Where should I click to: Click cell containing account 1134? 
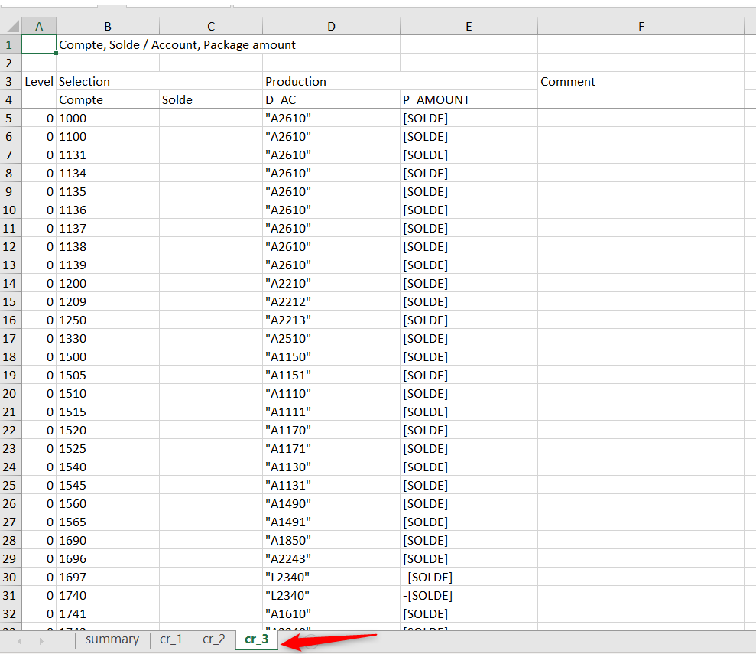click(108, 173)
